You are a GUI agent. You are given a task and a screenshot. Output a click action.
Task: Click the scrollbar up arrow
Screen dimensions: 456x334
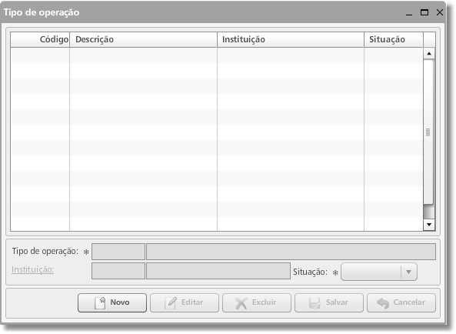429,54
